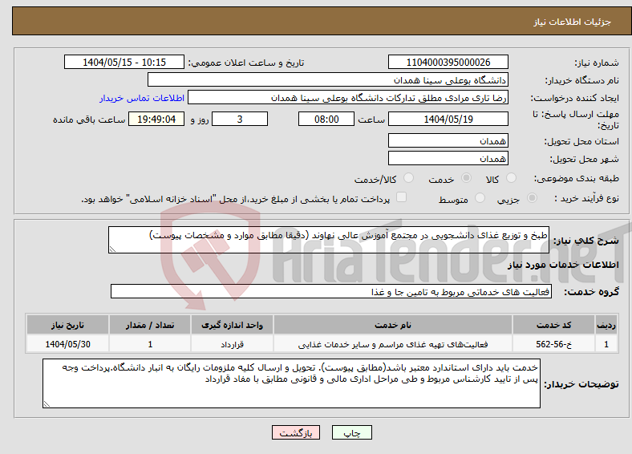Click the ردیف column header
The image size is (632, 454).
click(x=606, y=325)
